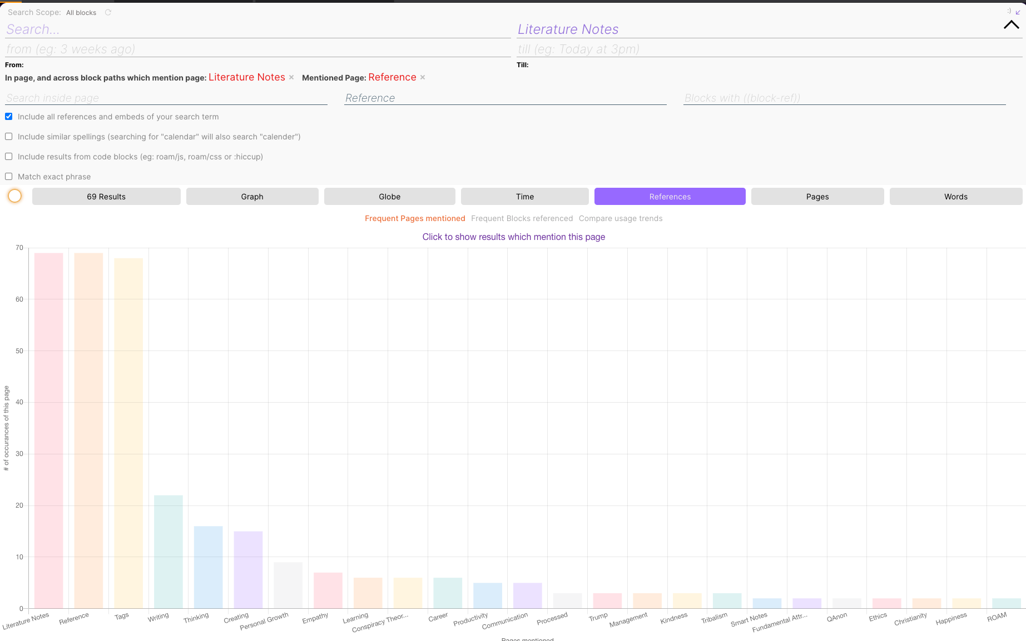Enable Include similar spellings option
Screen dimensions: 1026x641
pyautogui.click(x=9, y=137)
